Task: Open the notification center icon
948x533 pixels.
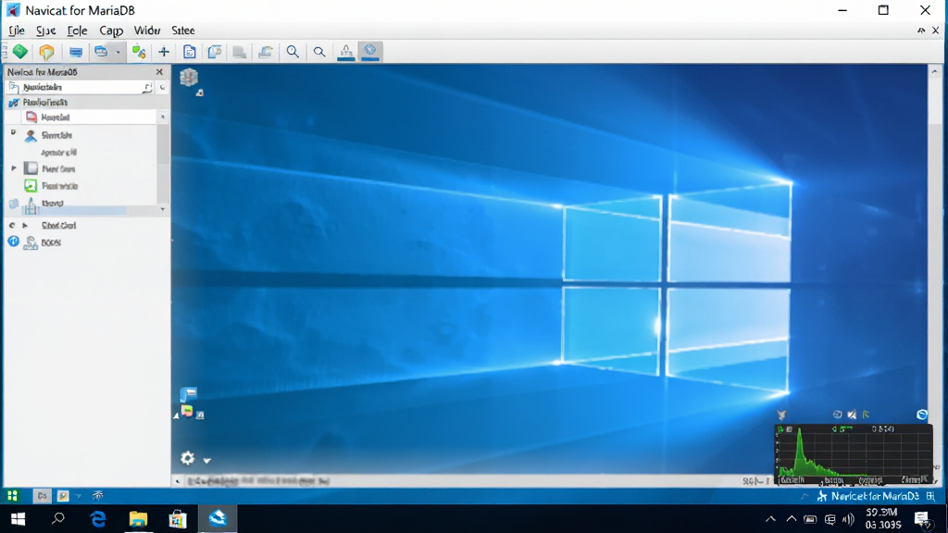Action: click(921, 518)
